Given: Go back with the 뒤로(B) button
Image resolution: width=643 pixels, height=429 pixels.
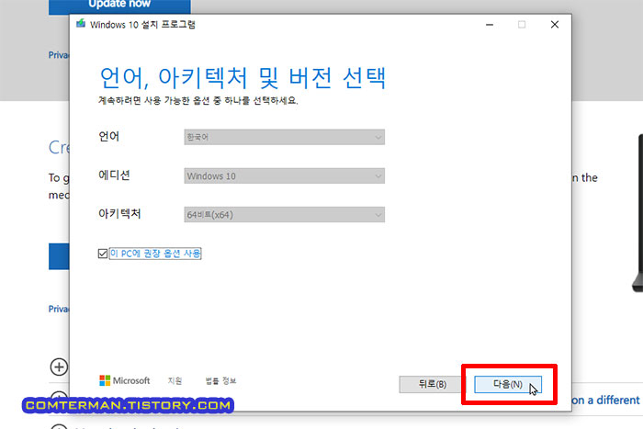Looking at the screenshot, I should 433,384.
